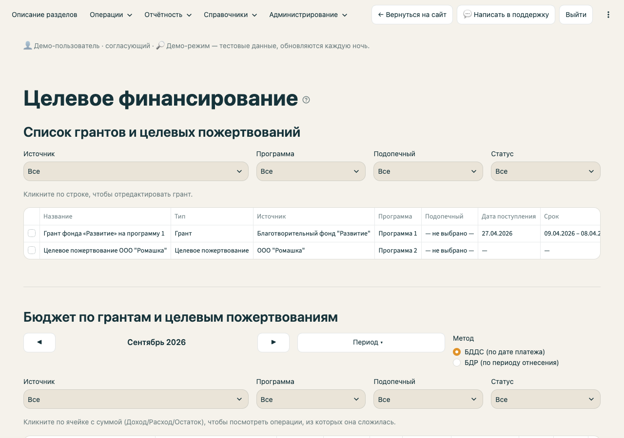Image resolution: width=624 pixels, height=438 pixels.
Task: Click Целевое пожертвование ООО "Ромашка" name cell
Action: (x=105, y=250)
